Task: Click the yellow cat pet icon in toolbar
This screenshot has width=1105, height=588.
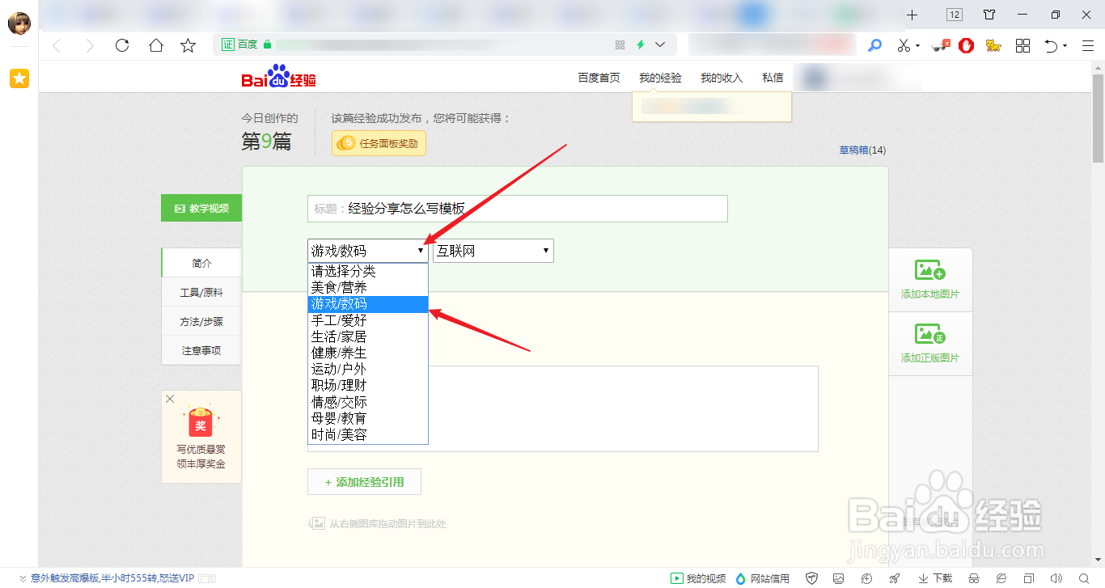Action: click(993, 45)
